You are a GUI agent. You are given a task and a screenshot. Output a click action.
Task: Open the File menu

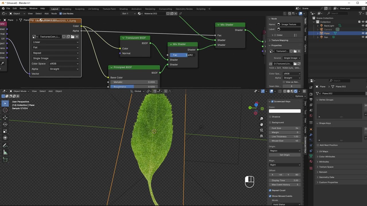[8, 9]
